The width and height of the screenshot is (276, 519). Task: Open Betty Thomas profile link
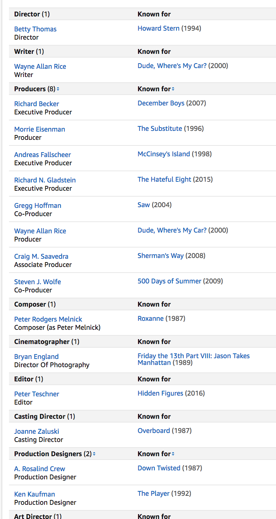[x=35, y=29]
